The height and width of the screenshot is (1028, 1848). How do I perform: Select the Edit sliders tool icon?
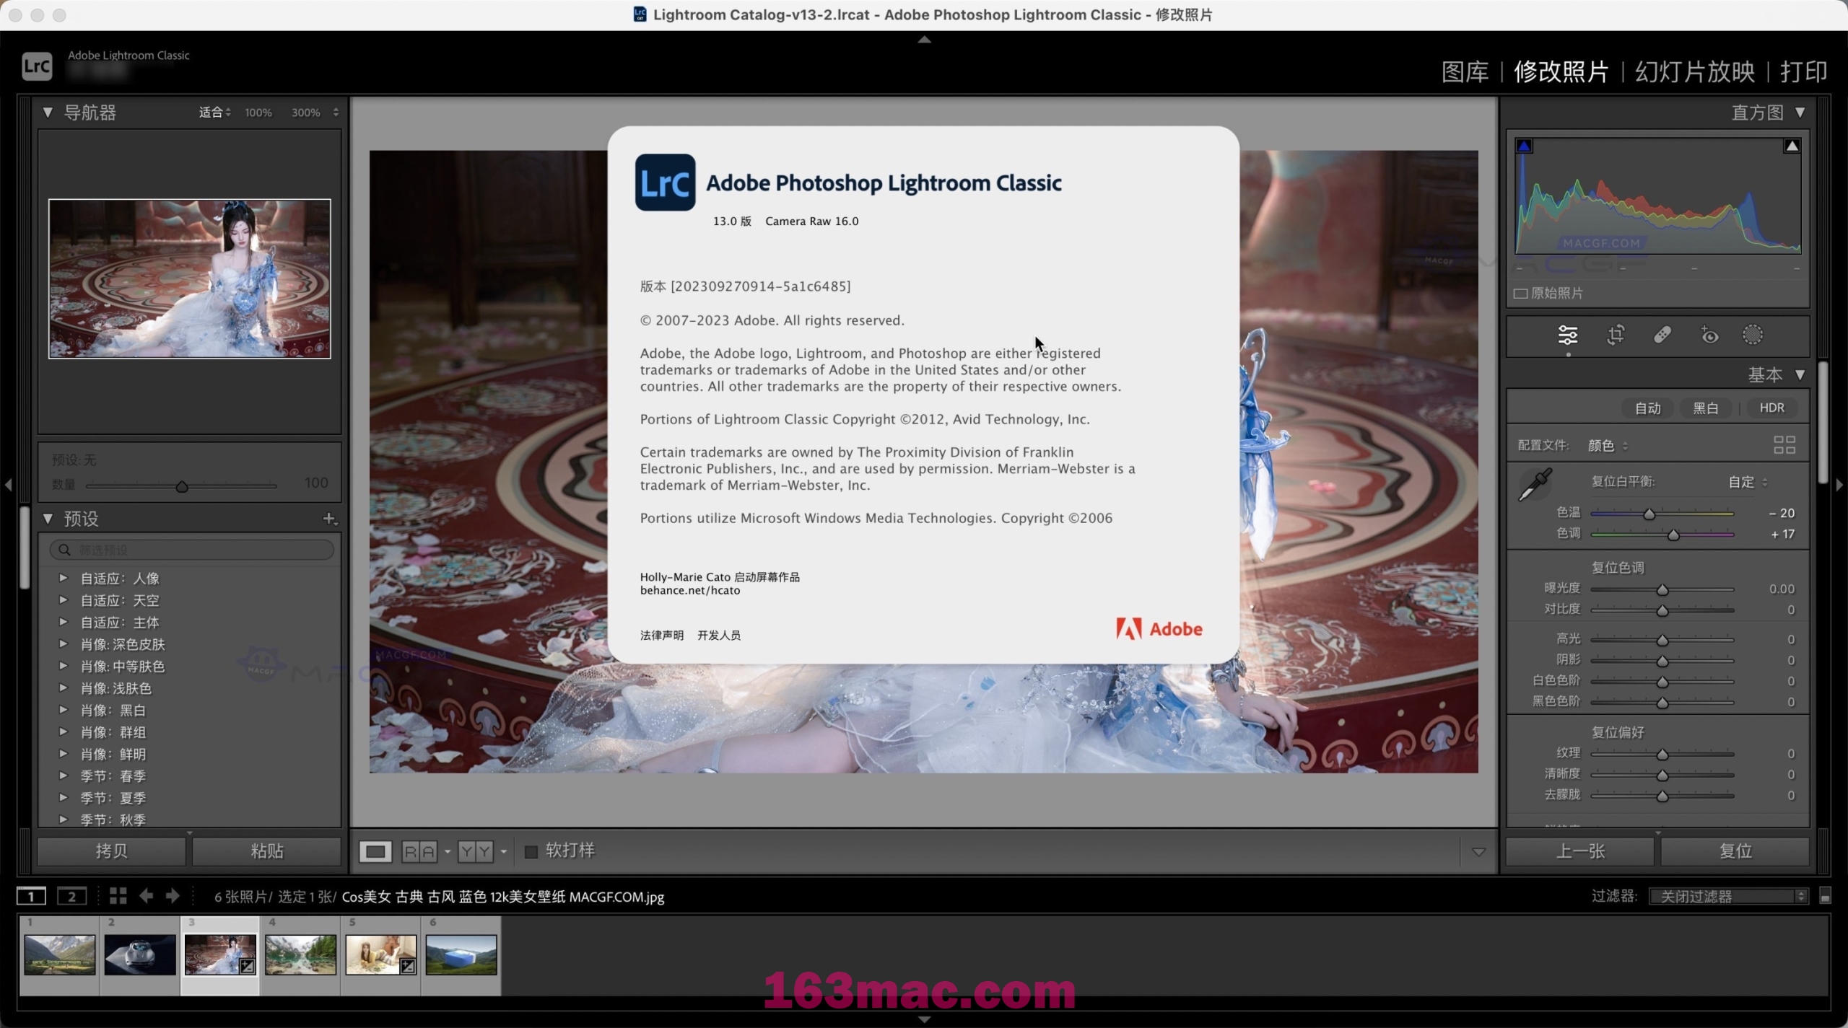pyautogui.click(x=1567, y=335)
